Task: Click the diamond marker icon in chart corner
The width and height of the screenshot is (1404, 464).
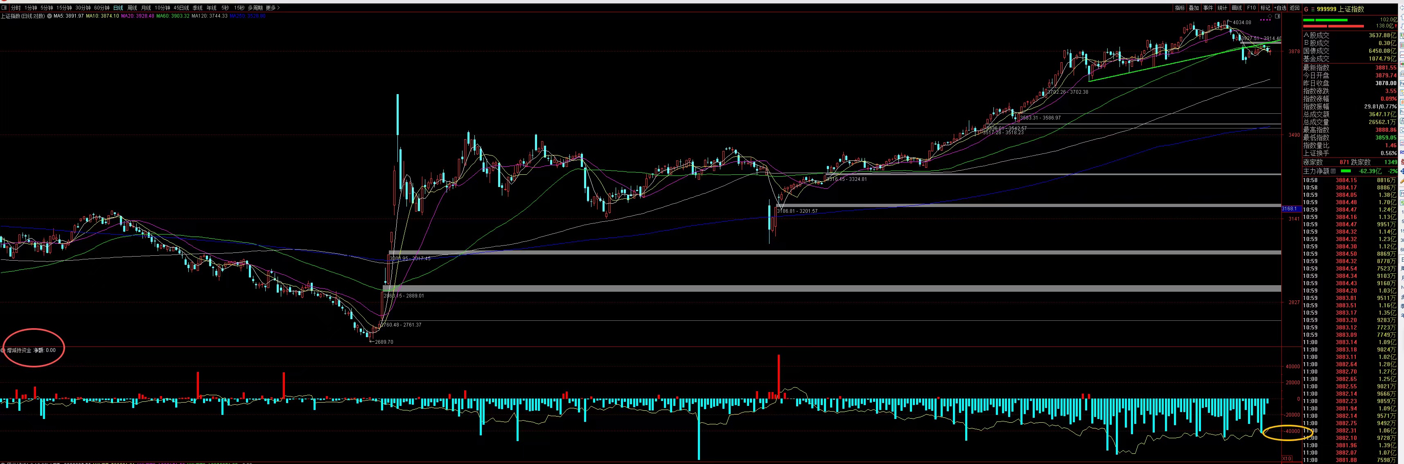Action: (1270, 16)
